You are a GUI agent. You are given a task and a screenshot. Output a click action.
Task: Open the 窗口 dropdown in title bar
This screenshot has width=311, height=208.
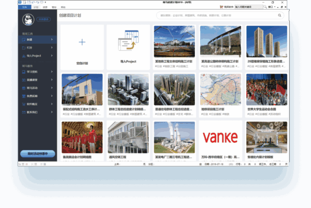coord(270,8)
